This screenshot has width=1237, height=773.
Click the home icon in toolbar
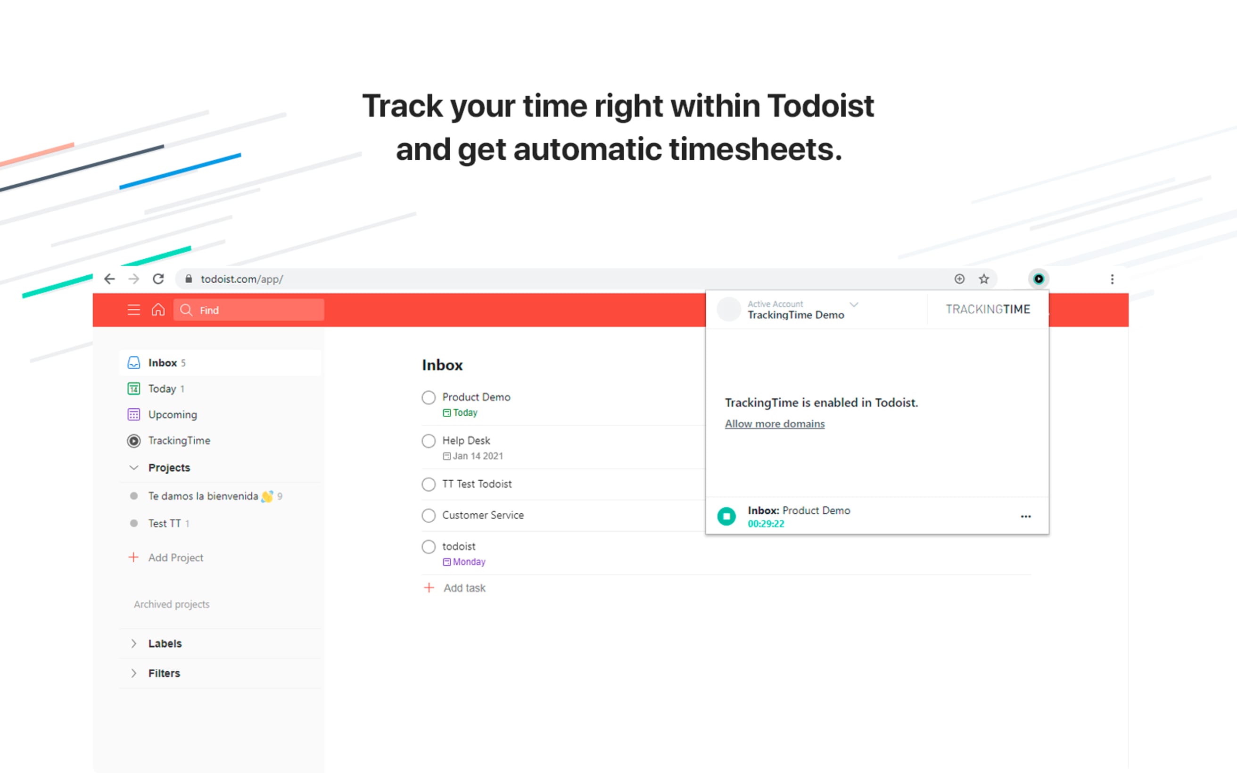point(157,310)
